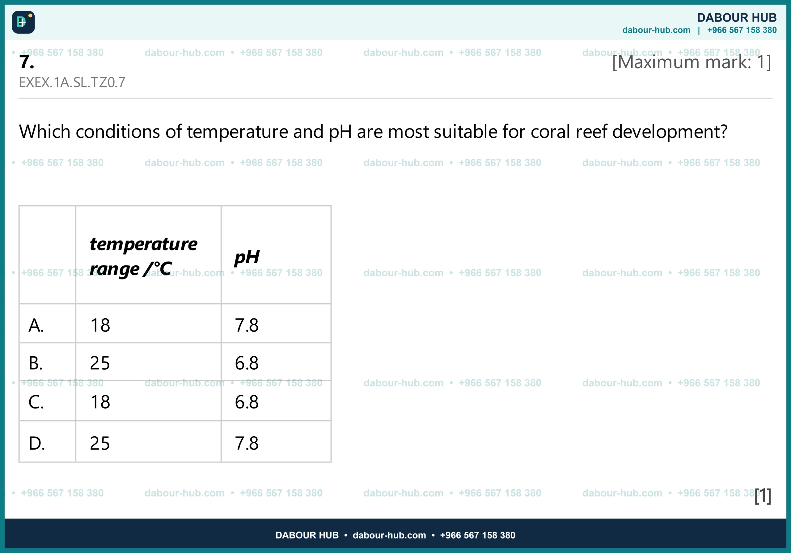Click temperature 18 in row C
Screen dimensions: 791x553
point(100,402)
